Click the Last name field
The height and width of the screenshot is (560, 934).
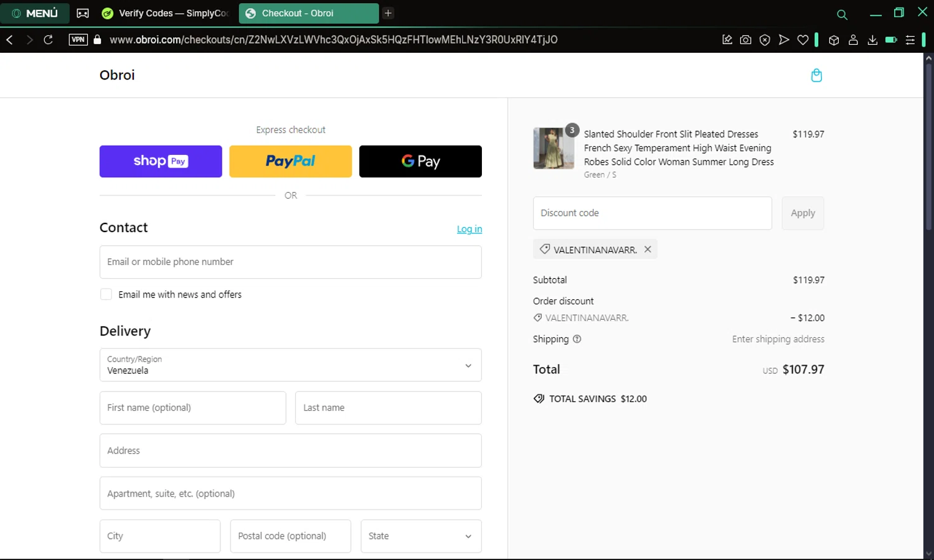click(388, 408)
